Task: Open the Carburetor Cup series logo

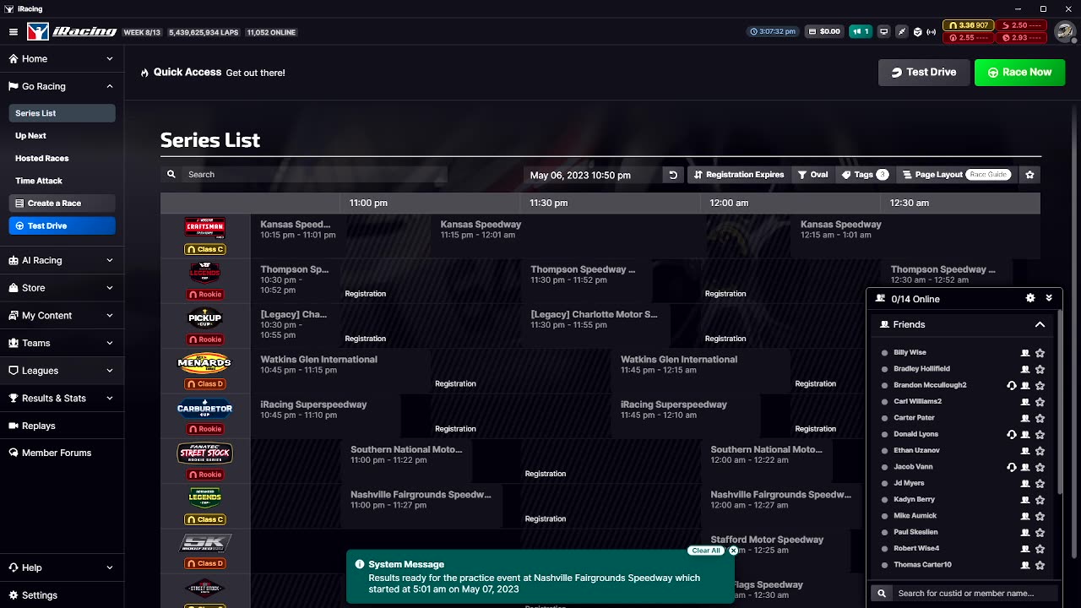Action: [205, 409]
